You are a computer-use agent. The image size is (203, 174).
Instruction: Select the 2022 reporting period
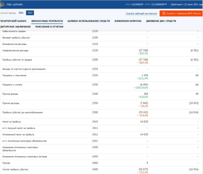pos(30,13)
